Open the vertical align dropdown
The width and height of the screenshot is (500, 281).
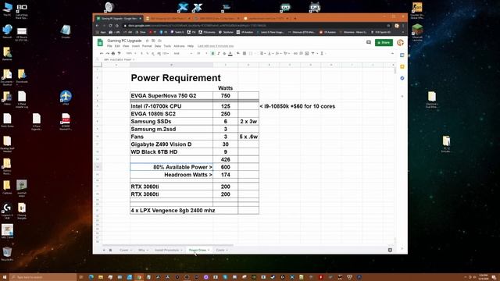tap(270, 53)
